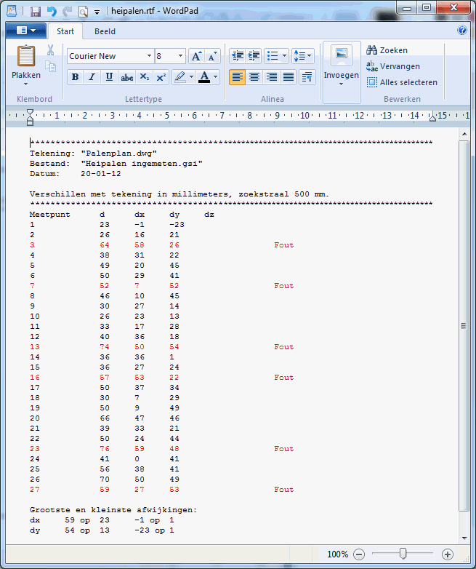Decrease the paragraph indent

tap(238, 56)
